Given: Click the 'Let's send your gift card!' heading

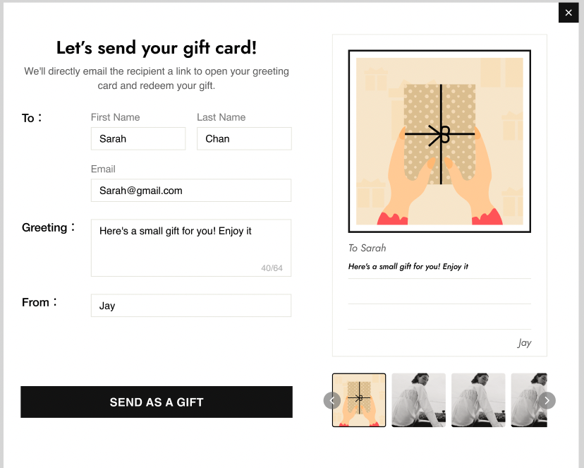Looking at the screenshot, I should tap(157, 48).
